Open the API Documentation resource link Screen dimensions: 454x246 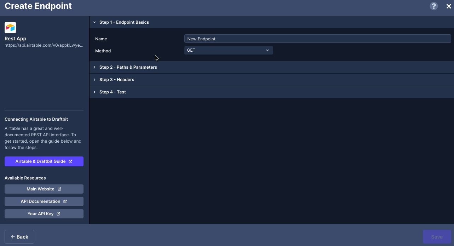[x=44, y=201]
